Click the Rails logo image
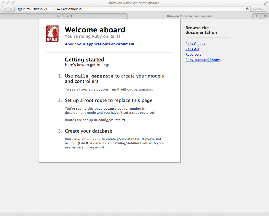This screenshot has height=216, width=269. tap(52, 33)
